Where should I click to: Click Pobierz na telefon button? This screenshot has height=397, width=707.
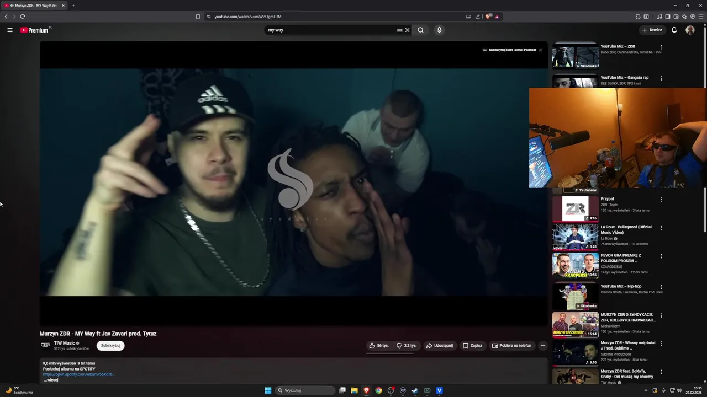511,346
